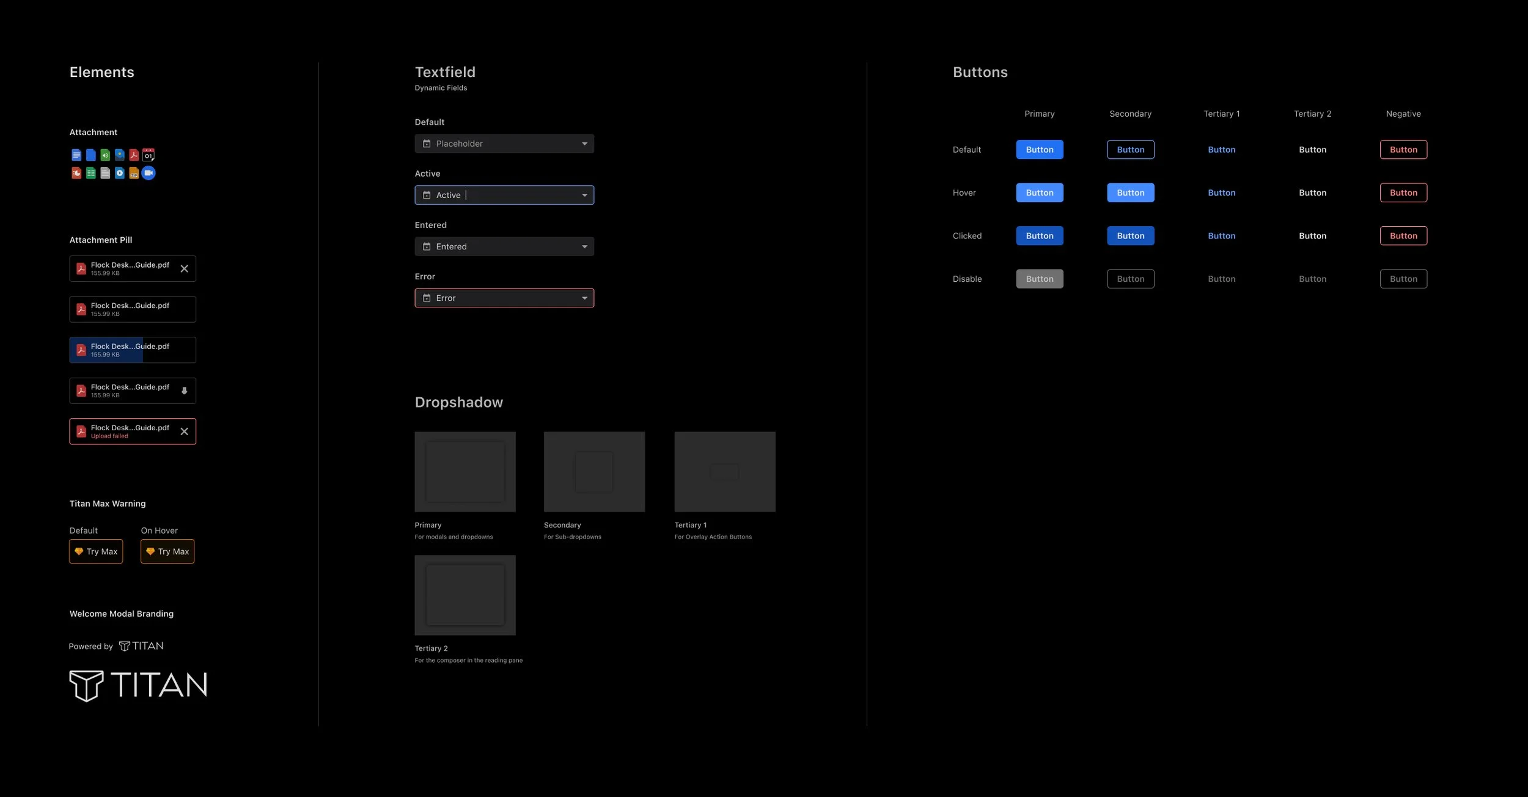Viewport: 1528px width, 797px height.
Task: Click the video meeting attachment icon
Action: (149, 173)
